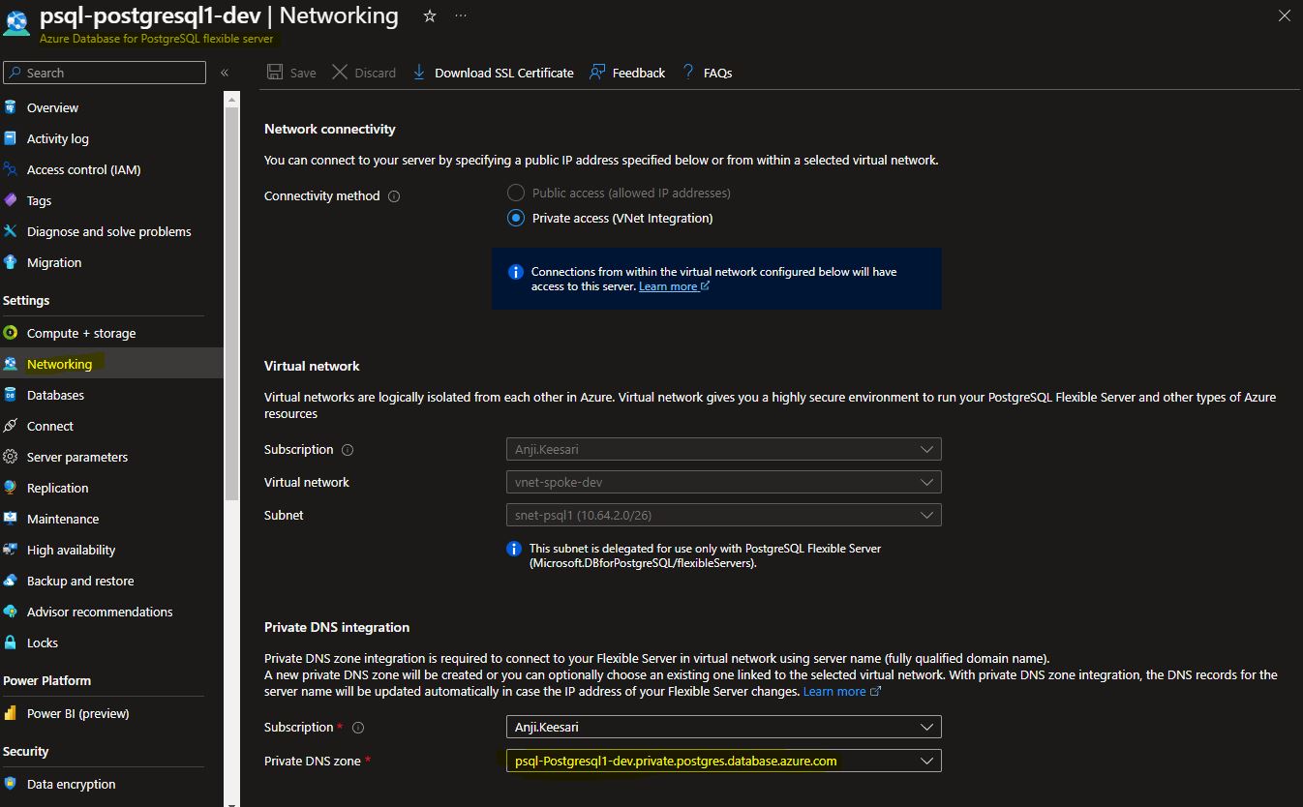Click info icon beside Virtual network Subscription
The width and height of the screenshot is (1303, 807).
pos(348,450)
